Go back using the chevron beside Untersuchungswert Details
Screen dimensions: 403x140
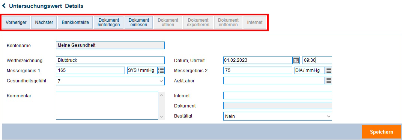pyautogui.click(x=4, y=6)
